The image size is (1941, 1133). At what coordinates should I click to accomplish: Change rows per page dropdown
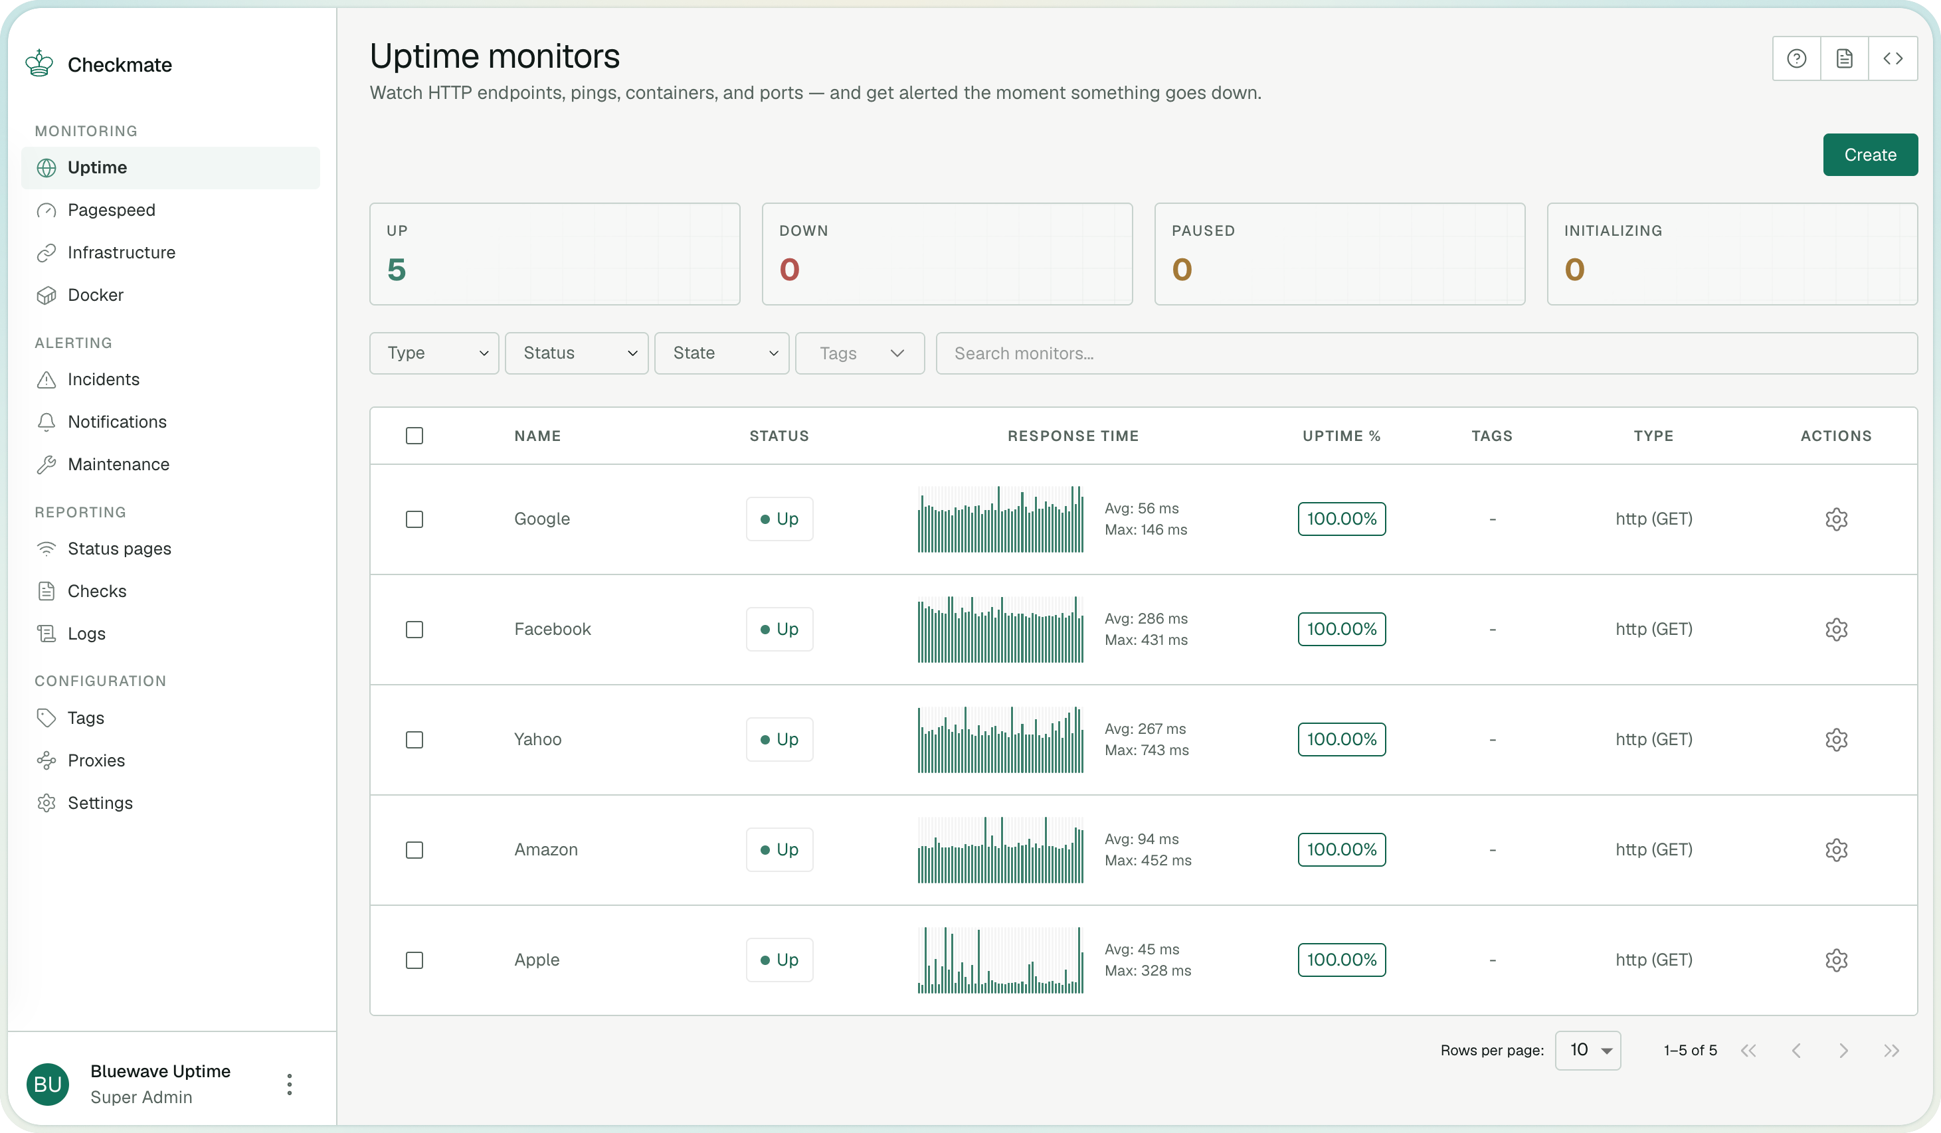point(1588,1051)
